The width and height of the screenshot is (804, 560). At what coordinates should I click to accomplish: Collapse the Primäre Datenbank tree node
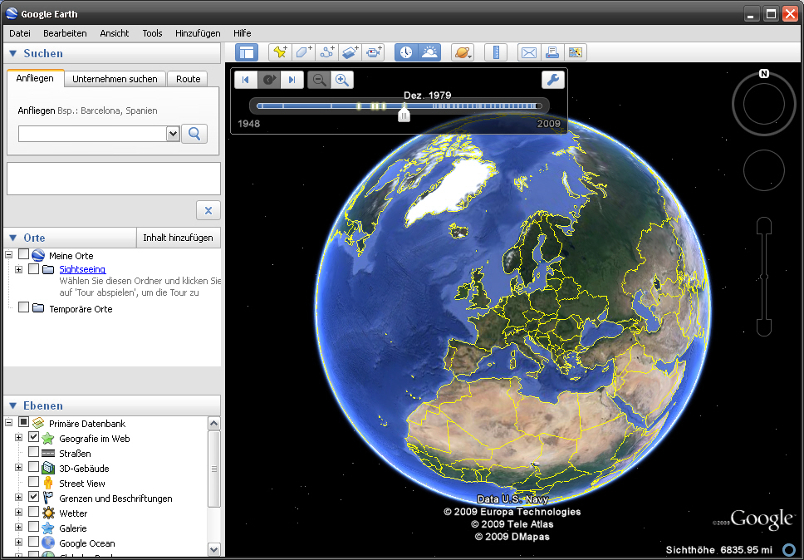8,423
